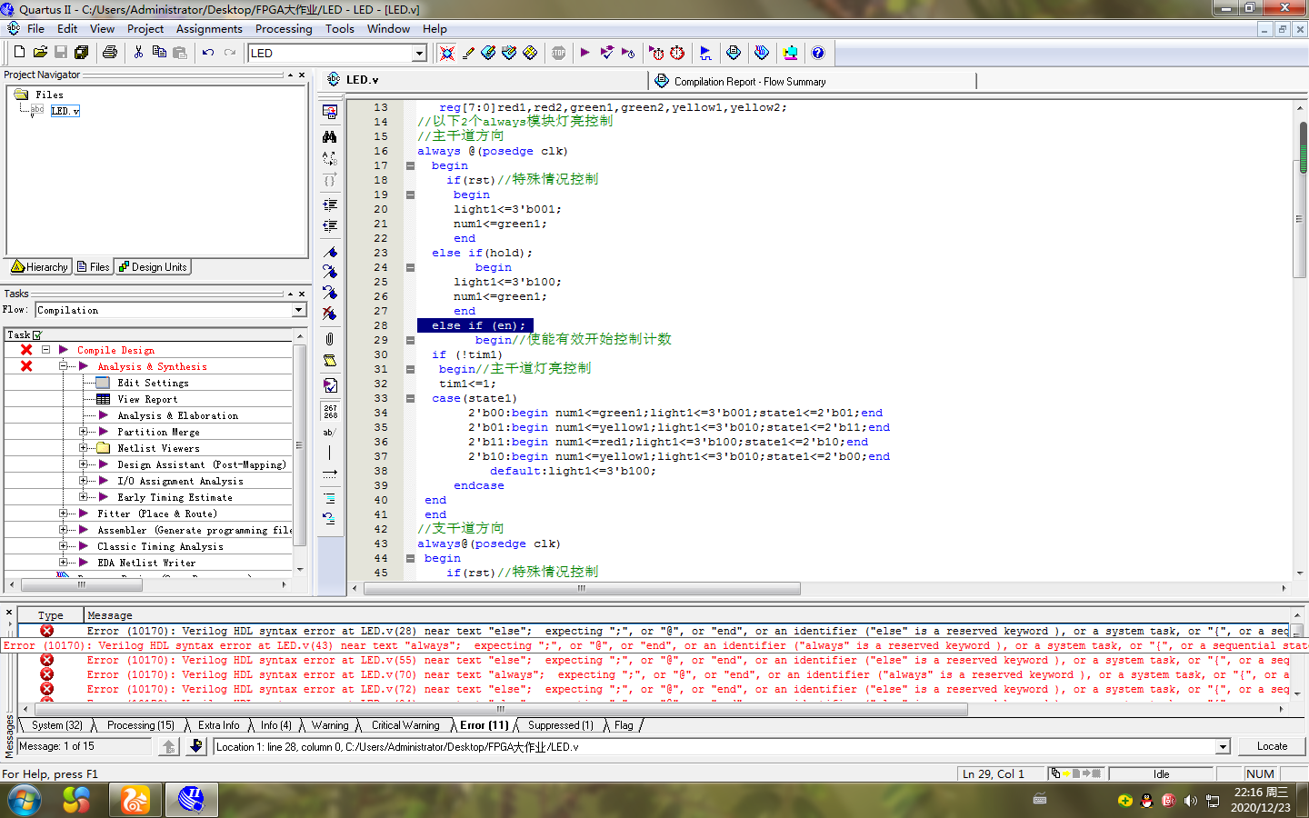Click the Locate button
Viewport: 1309px width, 818px height.
click(1272, 746)
